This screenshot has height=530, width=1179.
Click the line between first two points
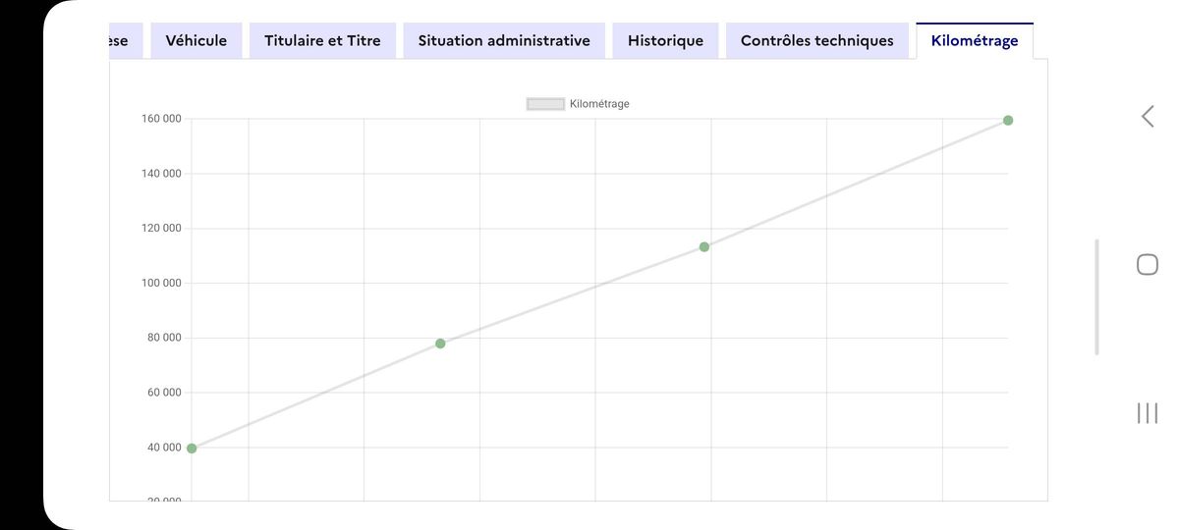coord(315,397)
